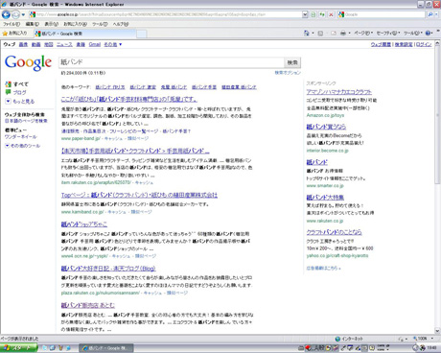Open the address bar history dropdown
Image resolution: width=441 pixels, height=353 pixels.
click(305, 14)
